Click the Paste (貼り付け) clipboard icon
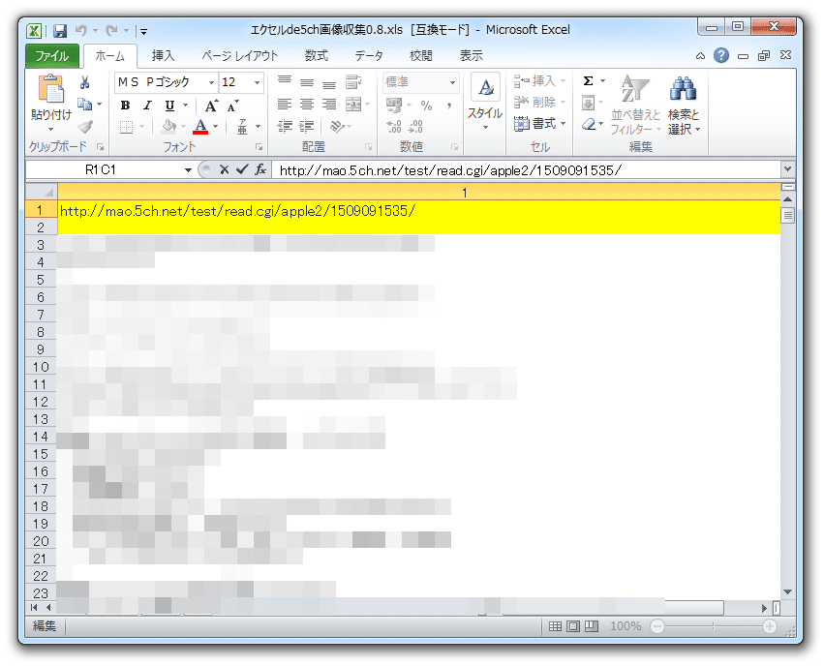This screenshot has height=666, width=824. point(51,89)
